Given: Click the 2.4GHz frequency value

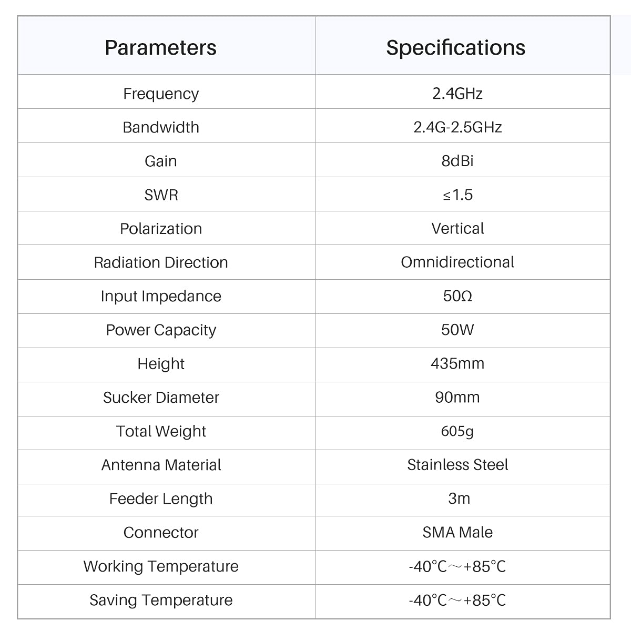Looking at the screenshot, I should 457,93.
